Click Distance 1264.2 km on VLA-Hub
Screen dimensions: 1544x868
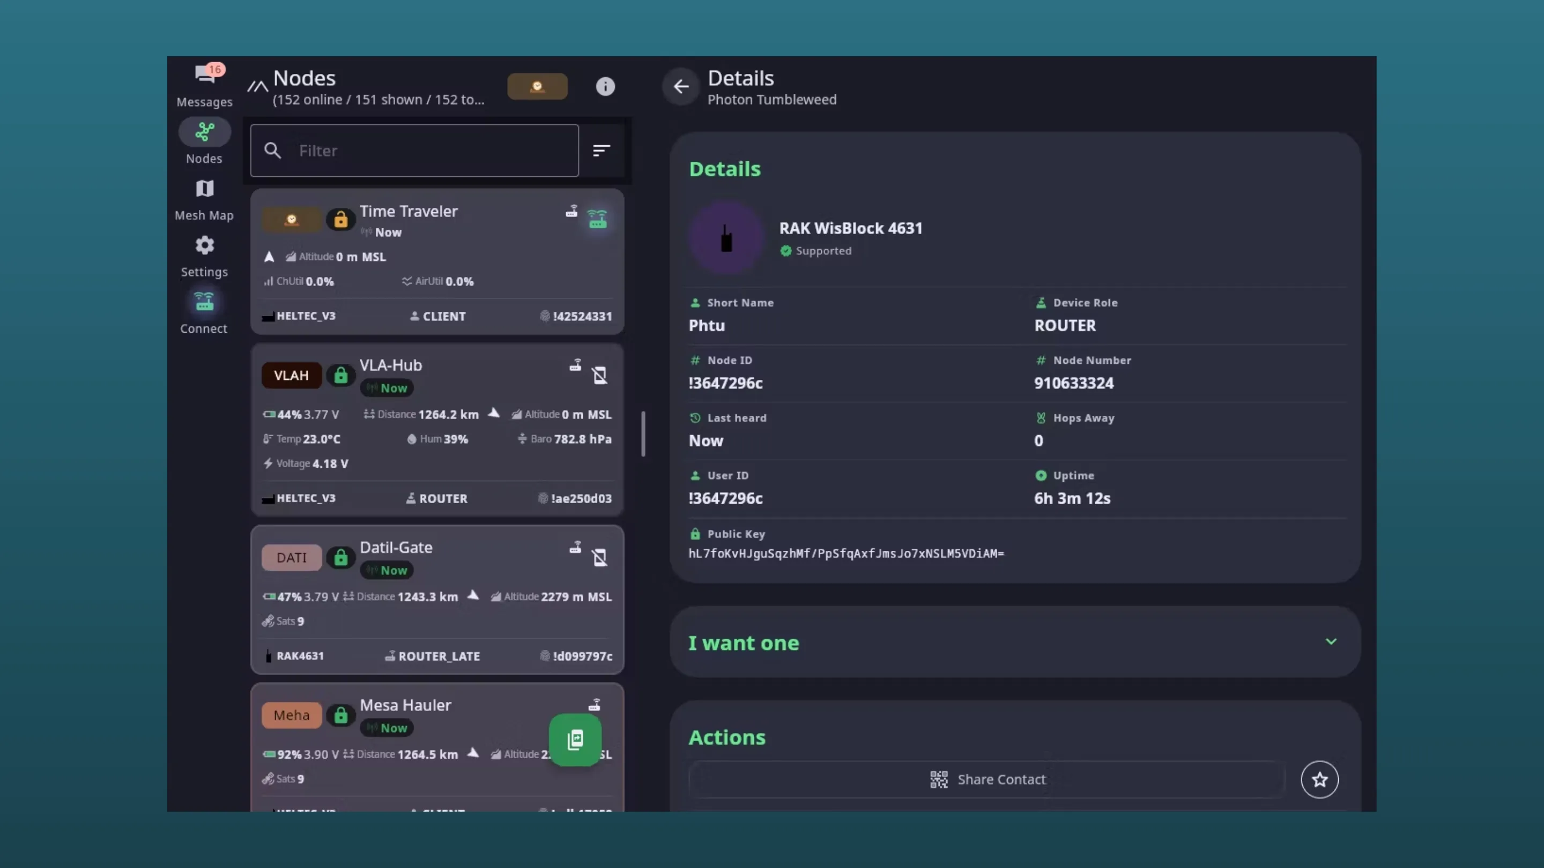click(421, 415)
